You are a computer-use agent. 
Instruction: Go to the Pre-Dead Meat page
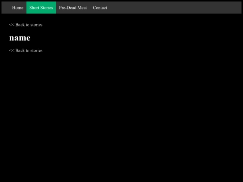pyautogui.click(x=73, y=8)
